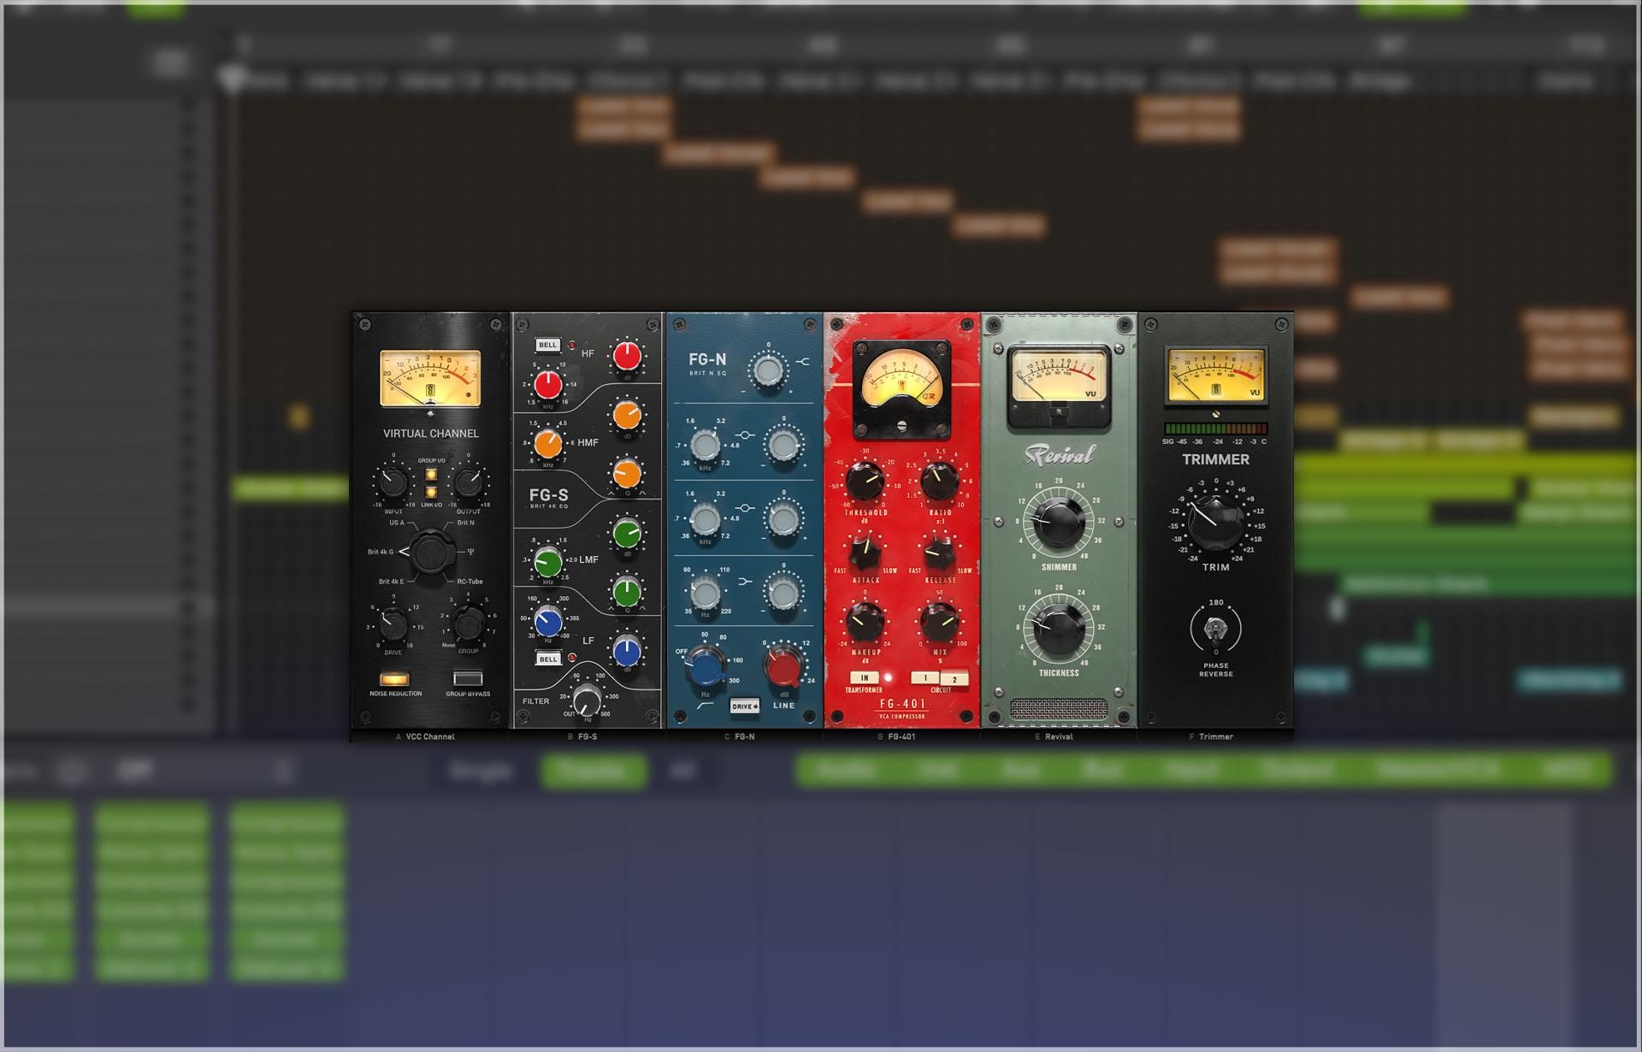Image resolution: width=1642 pixels, height=1052 pixels.
Task: Select circuit 1 on FG-401
Action: pos(924,678)
